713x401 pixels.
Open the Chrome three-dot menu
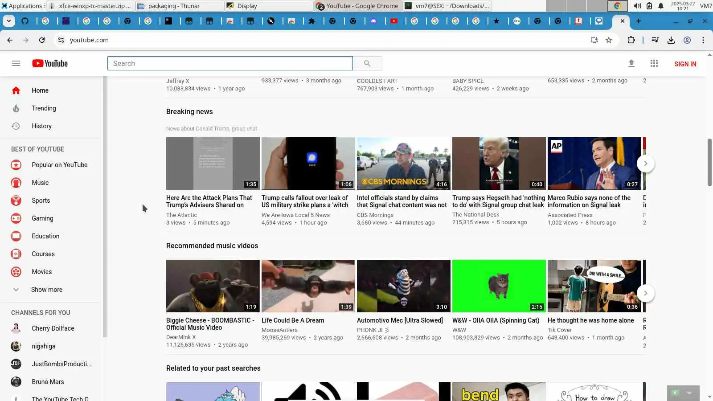click(703, 40)
